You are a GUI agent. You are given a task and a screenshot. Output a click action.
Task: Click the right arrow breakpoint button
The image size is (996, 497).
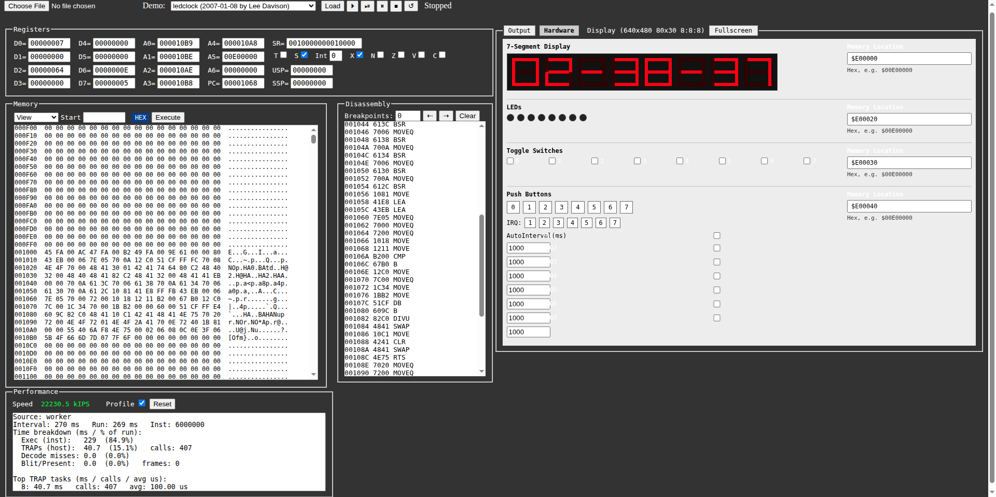pos(446,116)
